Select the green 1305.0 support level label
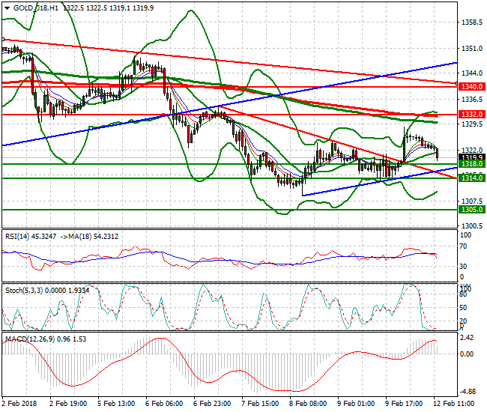Viewport: 487px width, 412px height. [472, 210]
